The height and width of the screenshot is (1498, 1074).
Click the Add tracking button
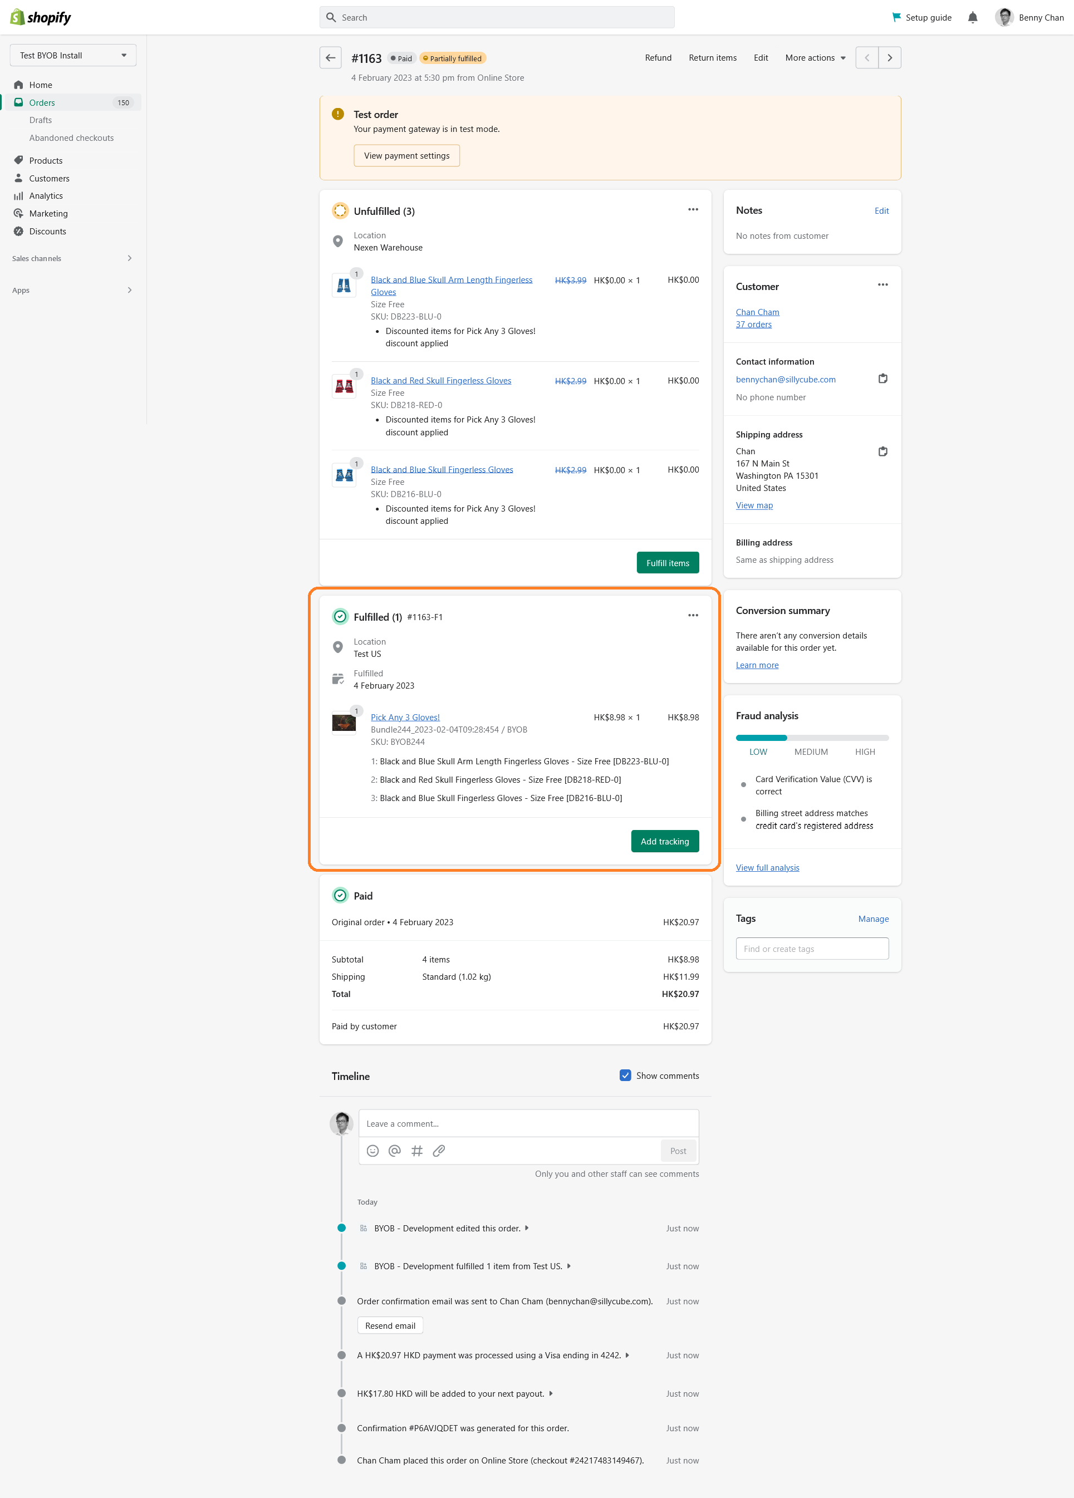coord(664,842)
